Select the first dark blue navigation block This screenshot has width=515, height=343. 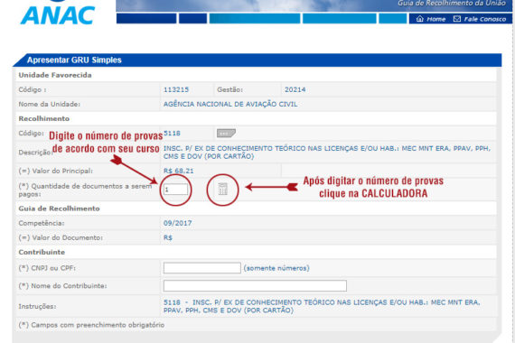point(146,18)
